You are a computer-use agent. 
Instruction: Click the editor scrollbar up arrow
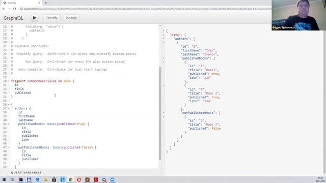pos(160,25)
